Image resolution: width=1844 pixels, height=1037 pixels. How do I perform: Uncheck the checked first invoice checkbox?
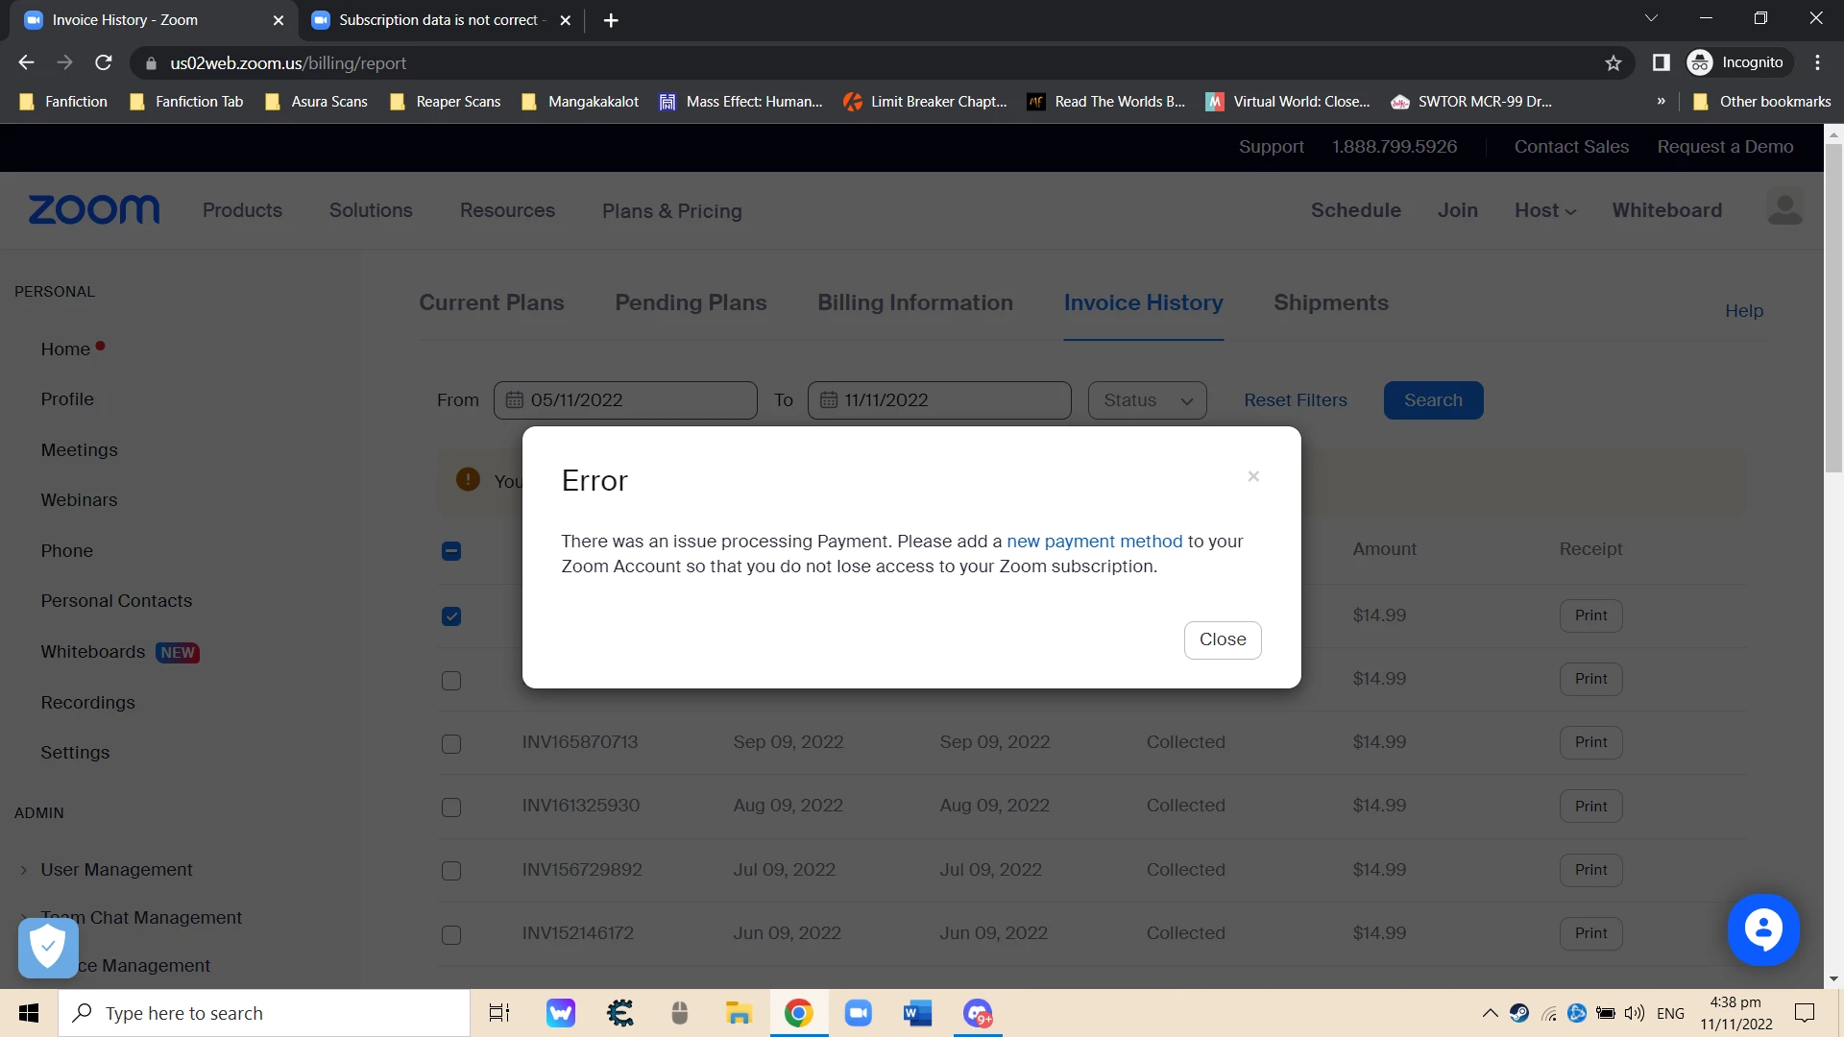451,616
